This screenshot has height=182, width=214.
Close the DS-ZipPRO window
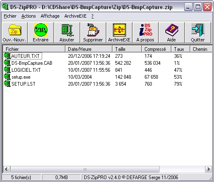[207, 7]
